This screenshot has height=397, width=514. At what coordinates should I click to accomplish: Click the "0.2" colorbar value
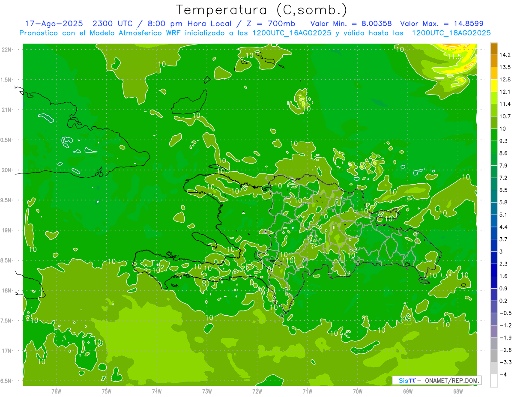504,301
